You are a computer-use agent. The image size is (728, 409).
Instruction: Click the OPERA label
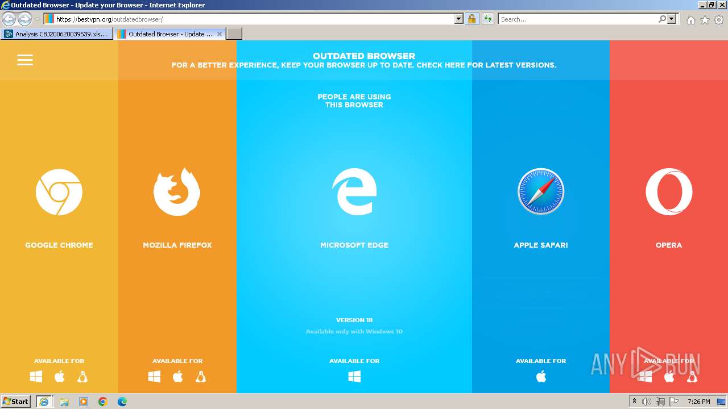[x=669, y=245]
